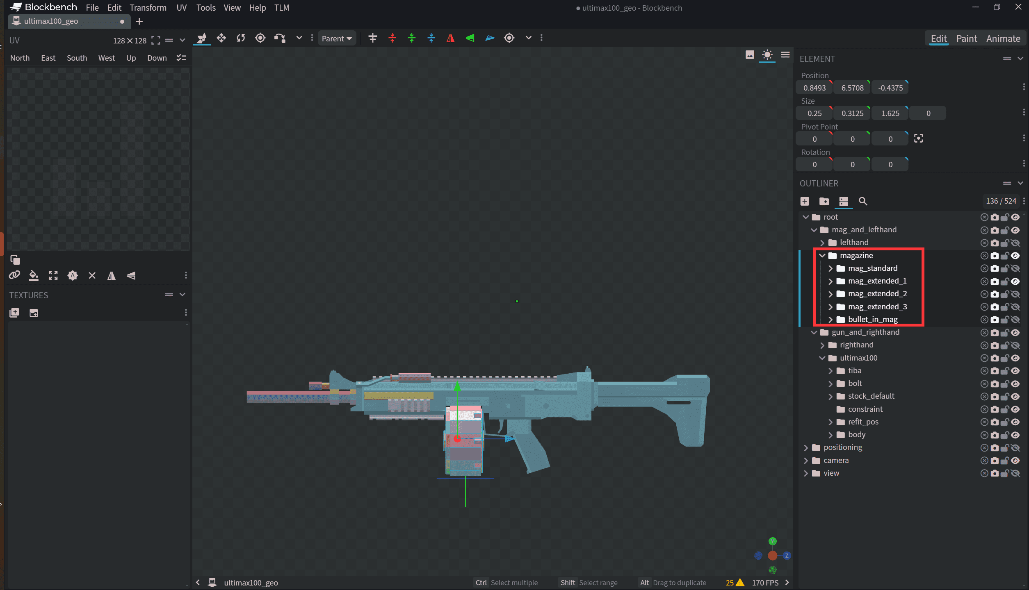
Task: Expand the righthand group
Action: pyautogui.click(x=822, y=345)
